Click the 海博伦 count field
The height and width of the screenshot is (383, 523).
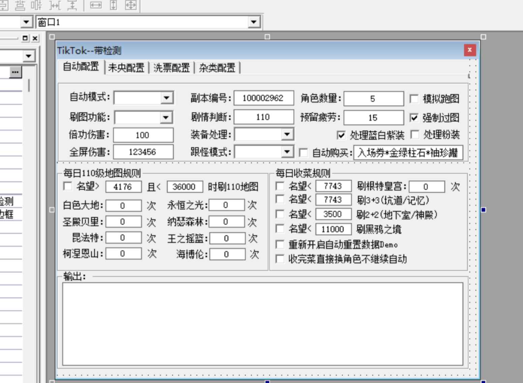point(227,254)
